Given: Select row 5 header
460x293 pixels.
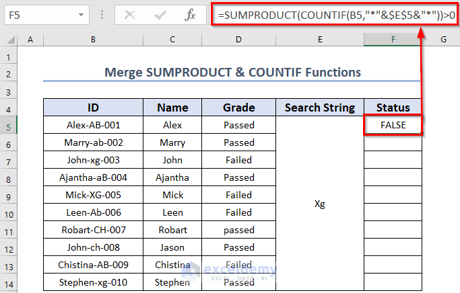Looking at the screenshot, I should pos(9,126).
